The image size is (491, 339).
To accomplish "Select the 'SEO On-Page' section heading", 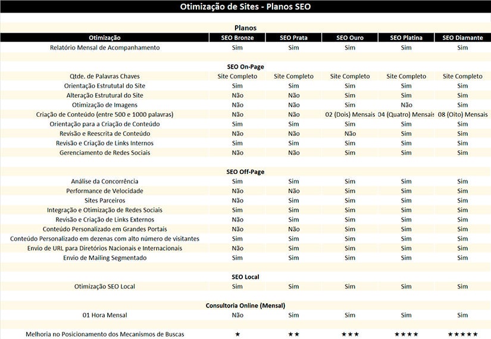I will pos(245,67).
